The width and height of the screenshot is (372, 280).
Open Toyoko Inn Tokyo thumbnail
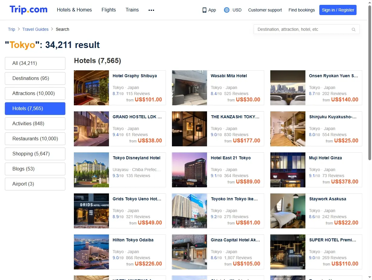click(x=189, y=211)
